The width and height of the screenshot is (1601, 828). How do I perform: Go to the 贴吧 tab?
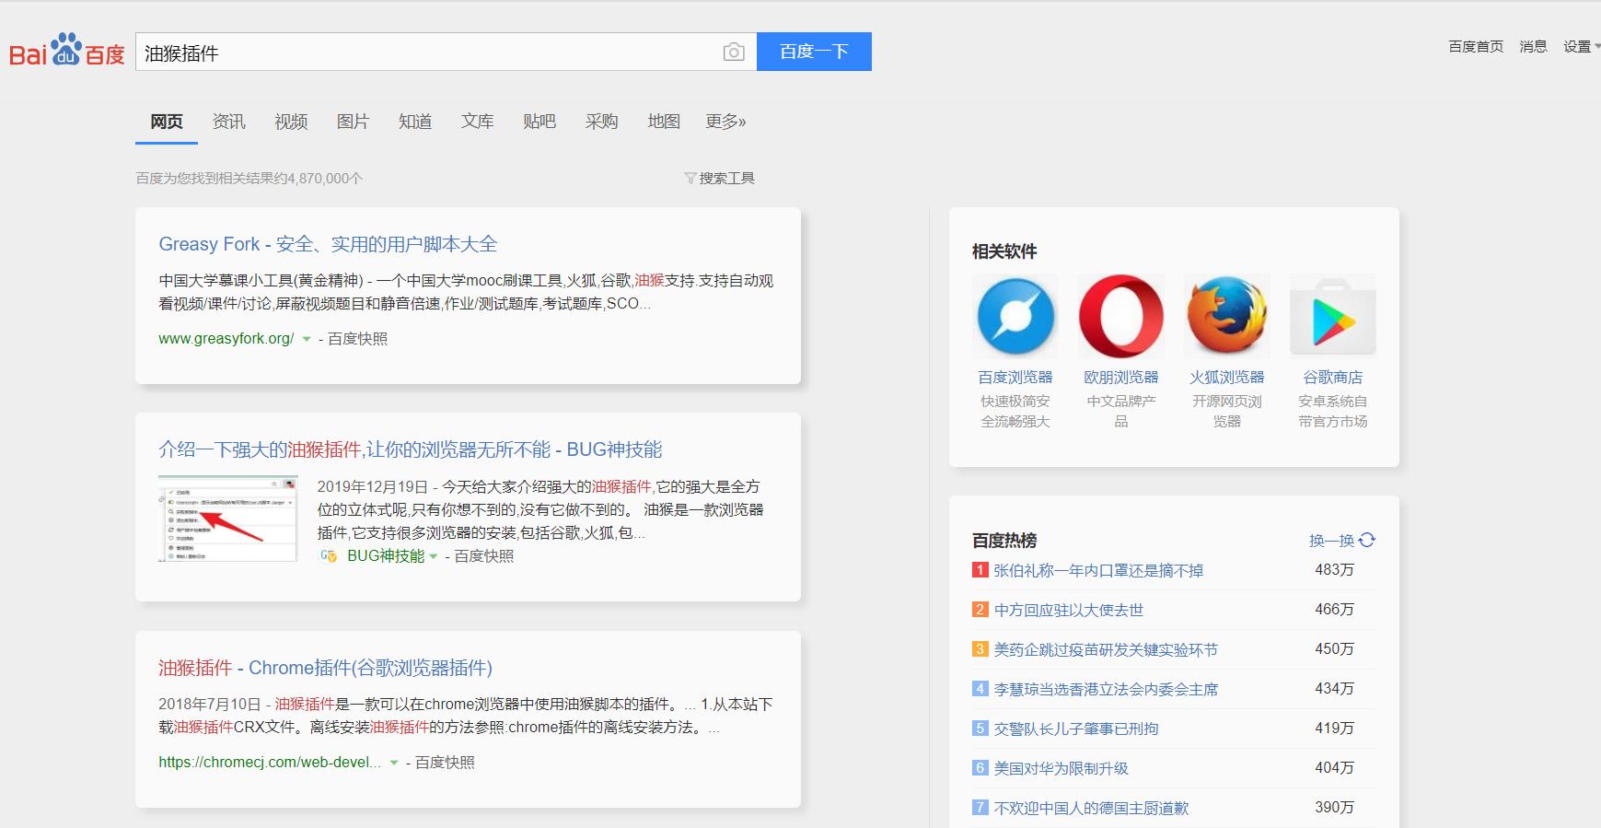click(539, 122)
